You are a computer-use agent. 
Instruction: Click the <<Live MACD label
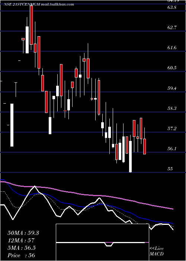pyautogui.click(x=157, y=251)
